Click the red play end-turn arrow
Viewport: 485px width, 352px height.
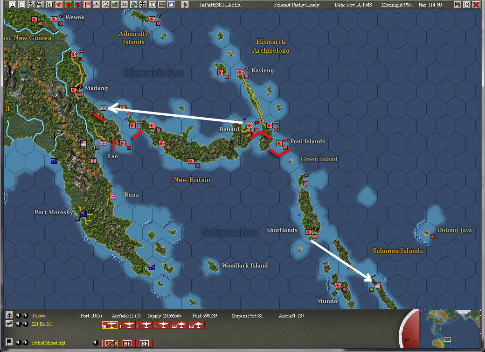click(185, 5)
